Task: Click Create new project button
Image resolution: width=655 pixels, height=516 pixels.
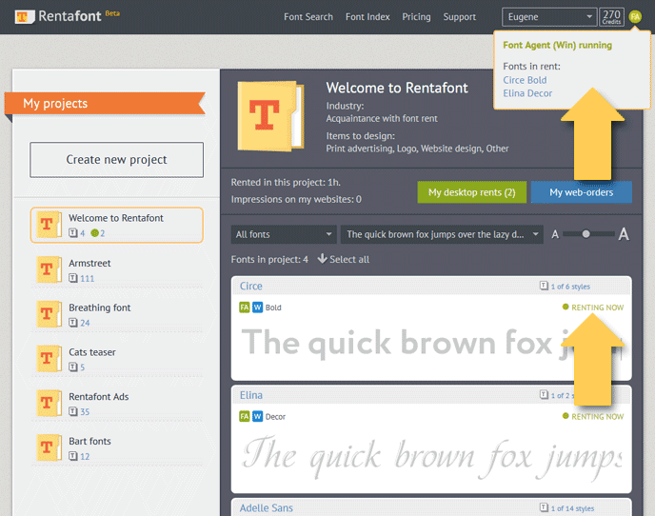Action: tap(116, 160)
